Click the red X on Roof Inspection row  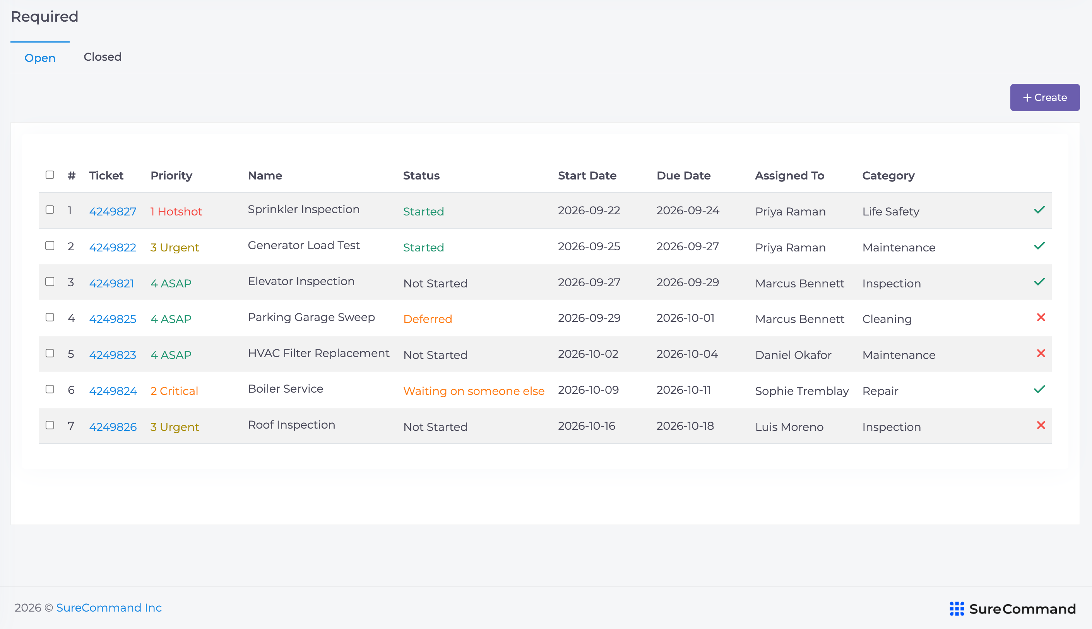click(x=1041, y=425)
